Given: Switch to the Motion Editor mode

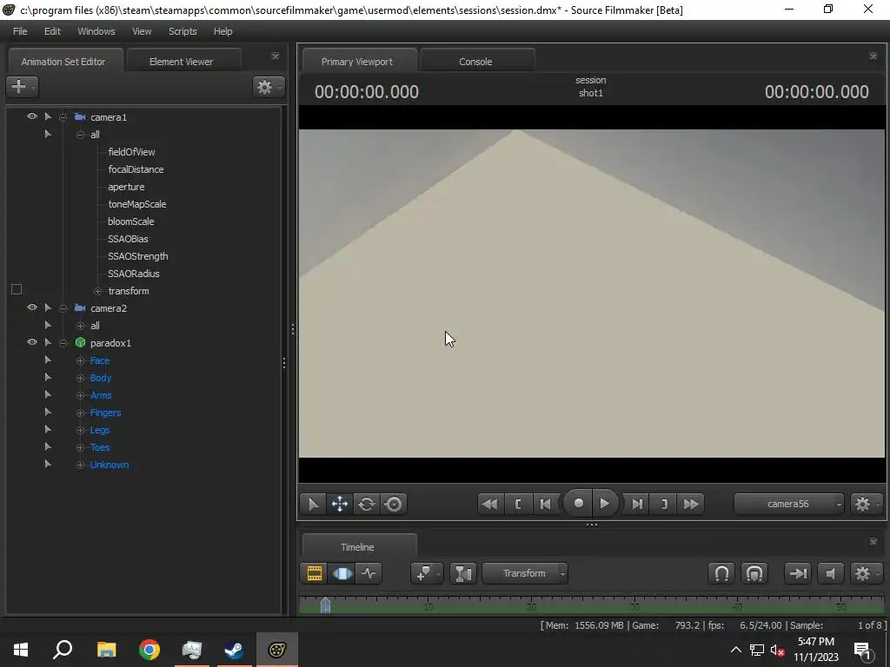Looking at the screenshot, I should pos(342,573).
